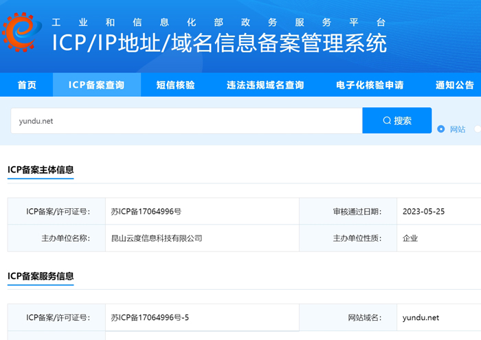481x340 pixels.
Task: Select service license 苏ICP备17064996号-5
Action: point(150,317)
